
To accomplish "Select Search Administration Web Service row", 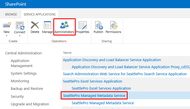I will tap(125, 74).
